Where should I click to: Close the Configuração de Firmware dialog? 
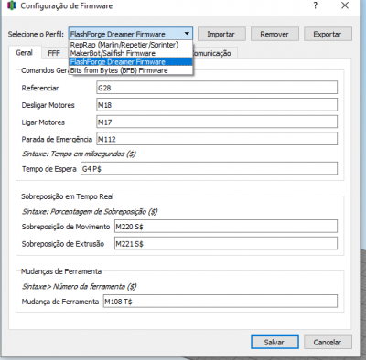pyautogui.click(x=345, y=5)
